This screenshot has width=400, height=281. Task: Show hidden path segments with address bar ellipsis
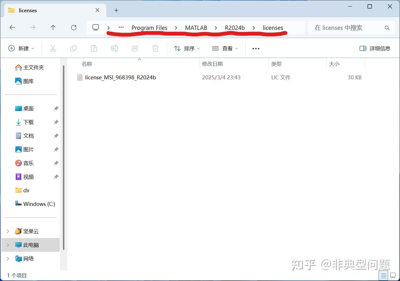(121, 28)
